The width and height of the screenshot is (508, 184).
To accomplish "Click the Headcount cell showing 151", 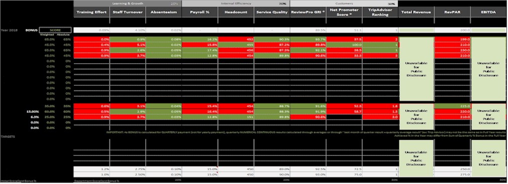I will [236, 117].
